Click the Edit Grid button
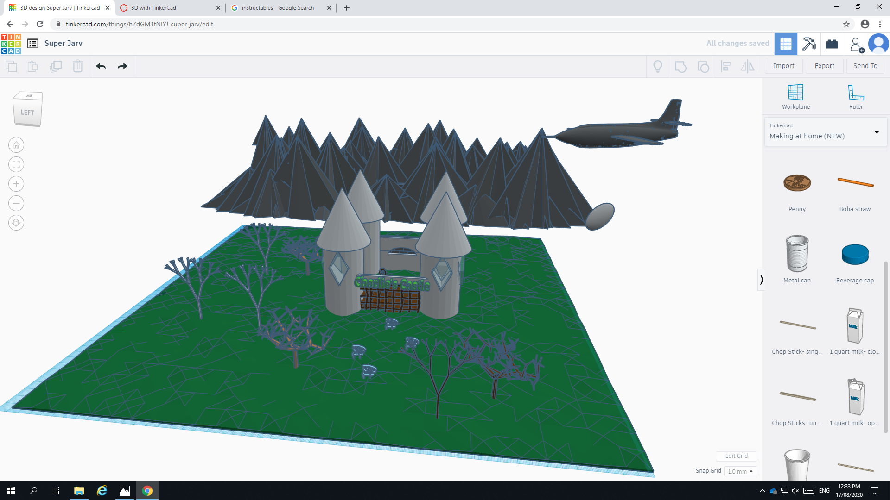 click(x=736, y=456)
